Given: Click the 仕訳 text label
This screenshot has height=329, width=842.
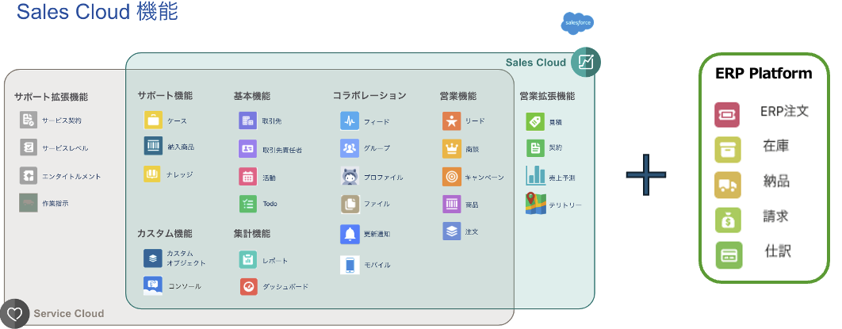Looking at the screenshot, I should [778, 251].
